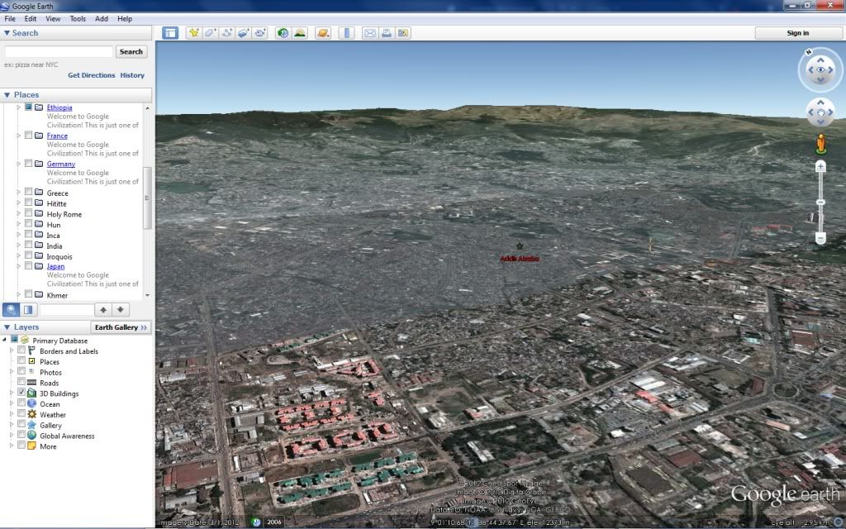Click the Places panel vertical scrollbar

tap(147, 198)
